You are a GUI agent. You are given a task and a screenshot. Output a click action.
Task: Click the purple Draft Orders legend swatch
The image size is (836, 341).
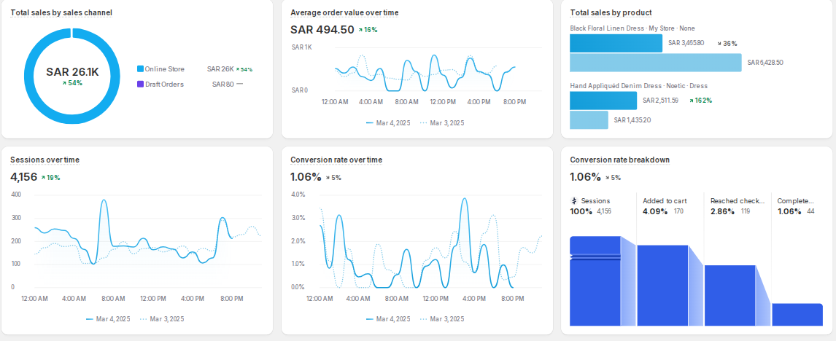pos(140,85)
